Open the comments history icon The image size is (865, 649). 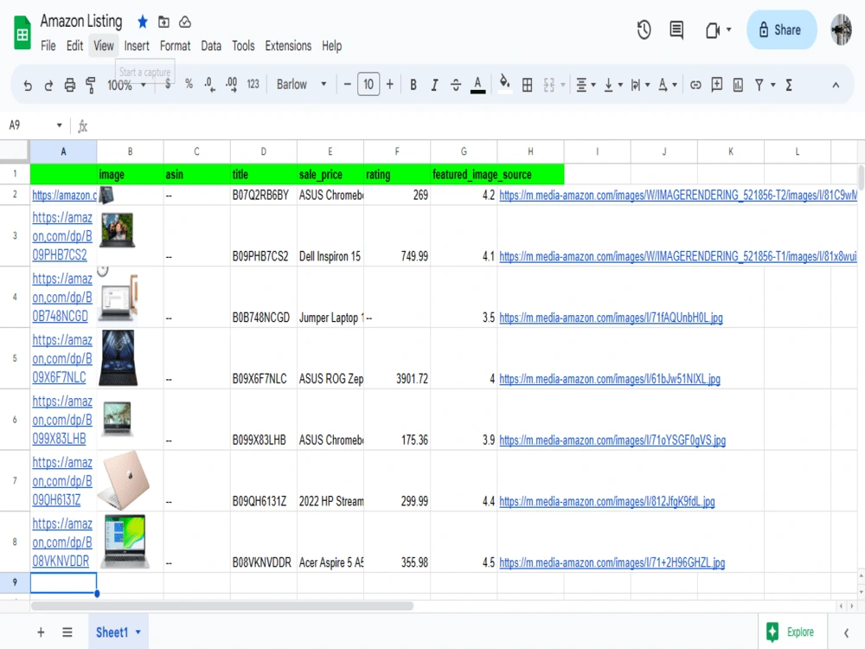point(676,29)
